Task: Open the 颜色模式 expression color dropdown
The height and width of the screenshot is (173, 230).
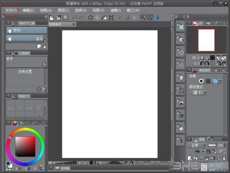Action: coord(200,93)
